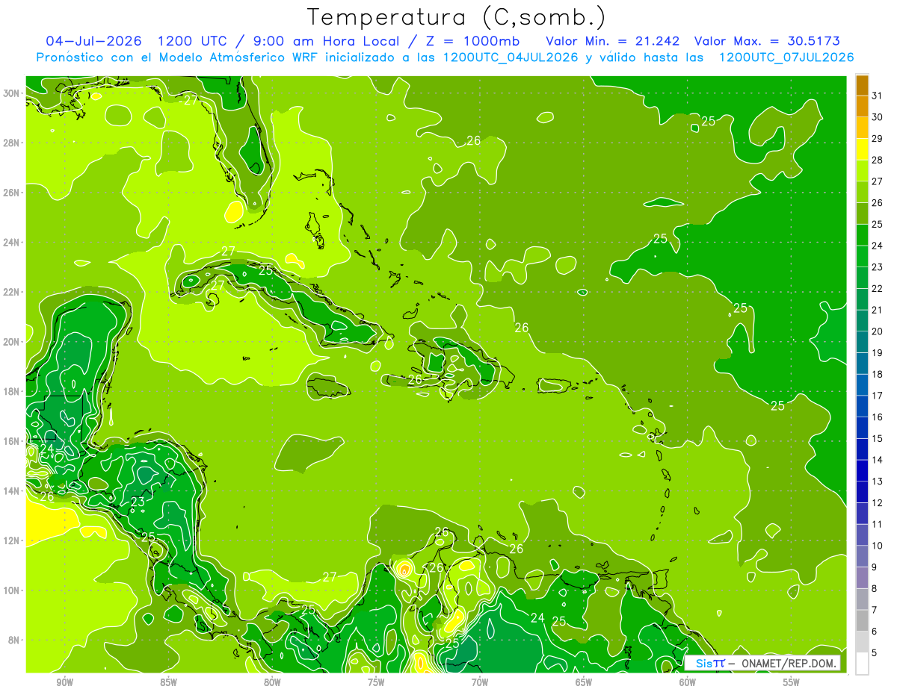Click the '24N' latitude axis label
The image size is (897, 692).
[x=12, y=242]
